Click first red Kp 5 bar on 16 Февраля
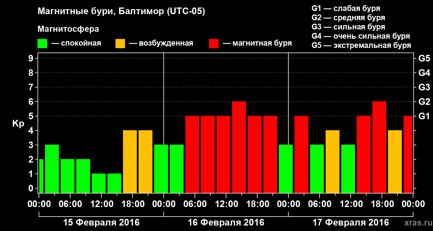This screenshot has height=231, width=433. [192, 154]
